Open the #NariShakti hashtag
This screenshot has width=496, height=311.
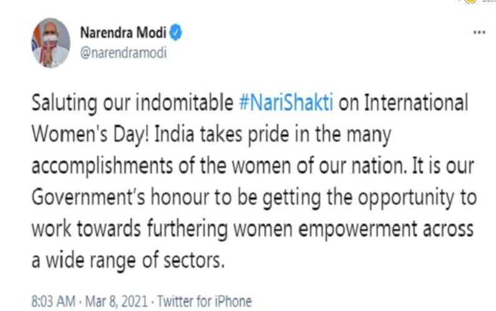click(x=286, y=102)
